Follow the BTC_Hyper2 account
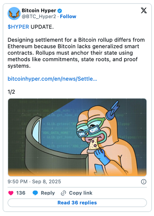This screenshot has width=154, height=216. 68,17
